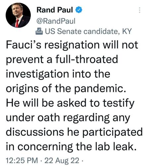The width and height of the screenshot is (149, 166).
Task: Open the Rand Paul display name link
Action: tap(55, 10)
